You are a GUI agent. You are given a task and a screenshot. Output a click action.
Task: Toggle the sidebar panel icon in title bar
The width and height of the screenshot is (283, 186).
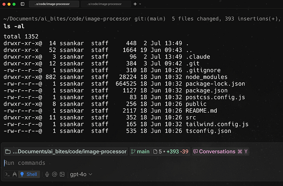(22, 4)
